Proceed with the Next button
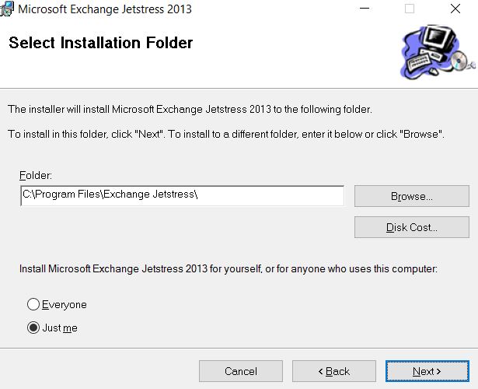Viewport: 478px width, 389px height. tap(427, 371)
